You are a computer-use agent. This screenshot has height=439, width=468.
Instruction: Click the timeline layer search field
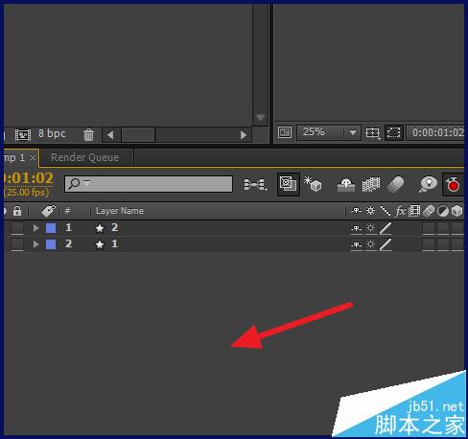point(149,184)
